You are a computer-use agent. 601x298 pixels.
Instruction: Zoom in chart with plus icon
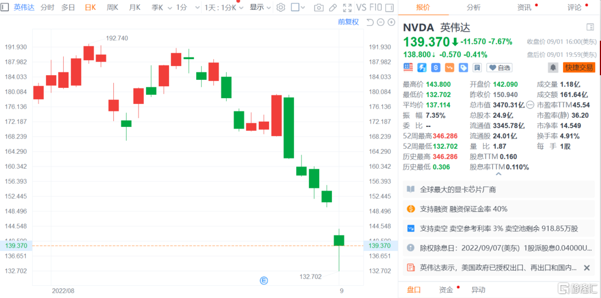click(391, 22)
